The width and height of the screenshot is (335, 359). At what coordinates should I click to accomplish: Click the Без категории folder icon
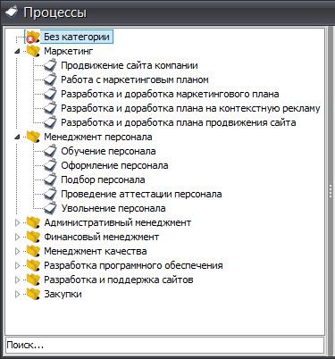tap(33, 37)
